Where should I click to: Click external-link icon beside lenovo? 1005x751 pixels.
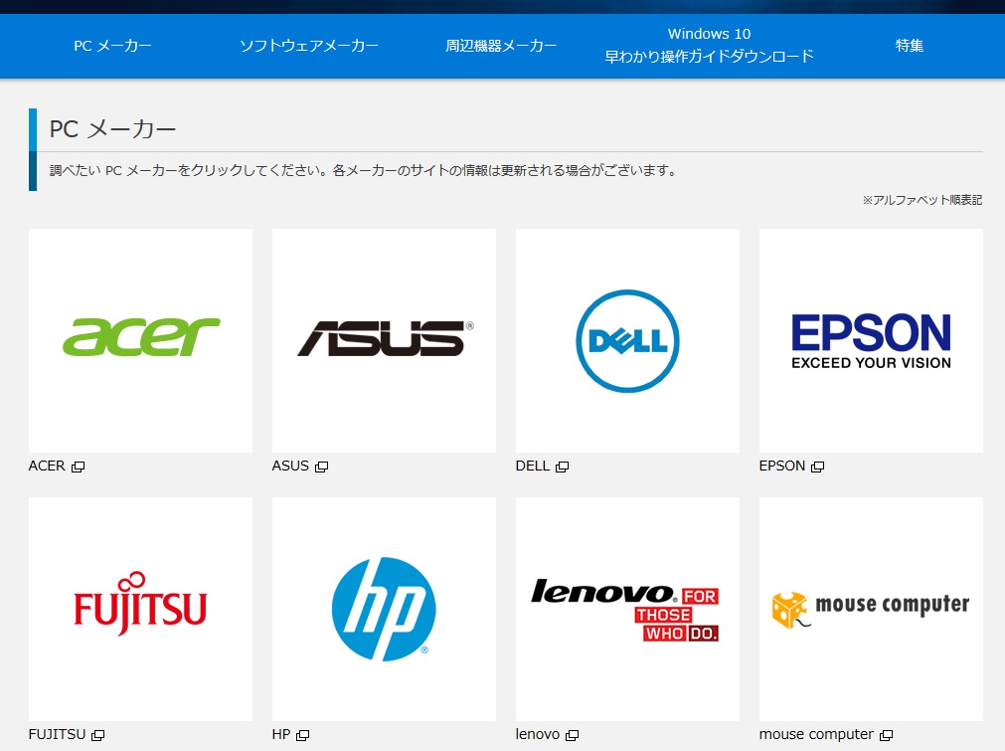[x=573, y=736]
